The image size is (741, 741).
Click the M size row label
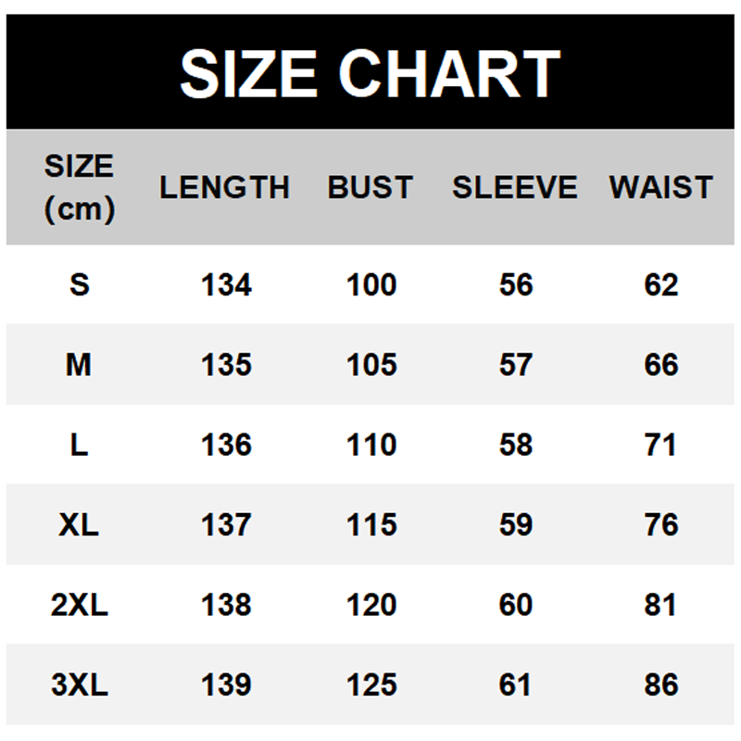[79, 365]
